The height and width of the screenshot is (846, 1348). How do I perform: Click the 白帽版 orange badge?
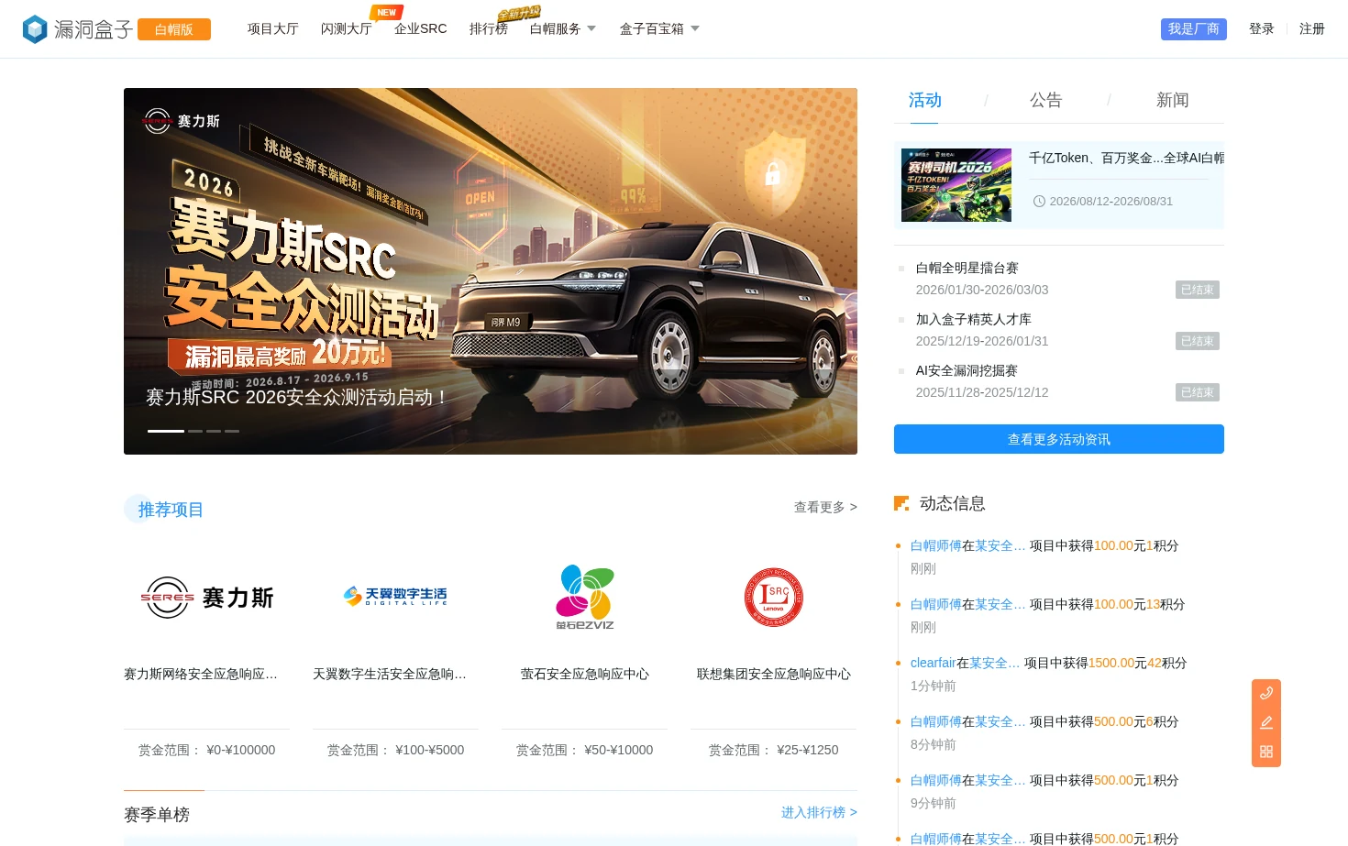click(x=174, y=29)
